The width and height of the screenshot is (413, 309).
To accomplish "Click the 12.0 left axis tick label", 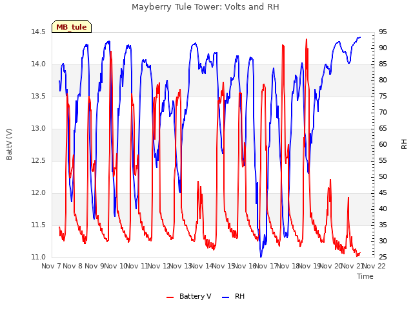I will 39,192.
